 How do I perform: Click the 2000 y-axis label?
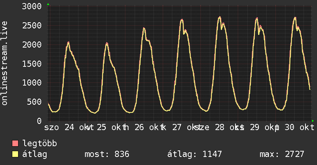[32, 45]
